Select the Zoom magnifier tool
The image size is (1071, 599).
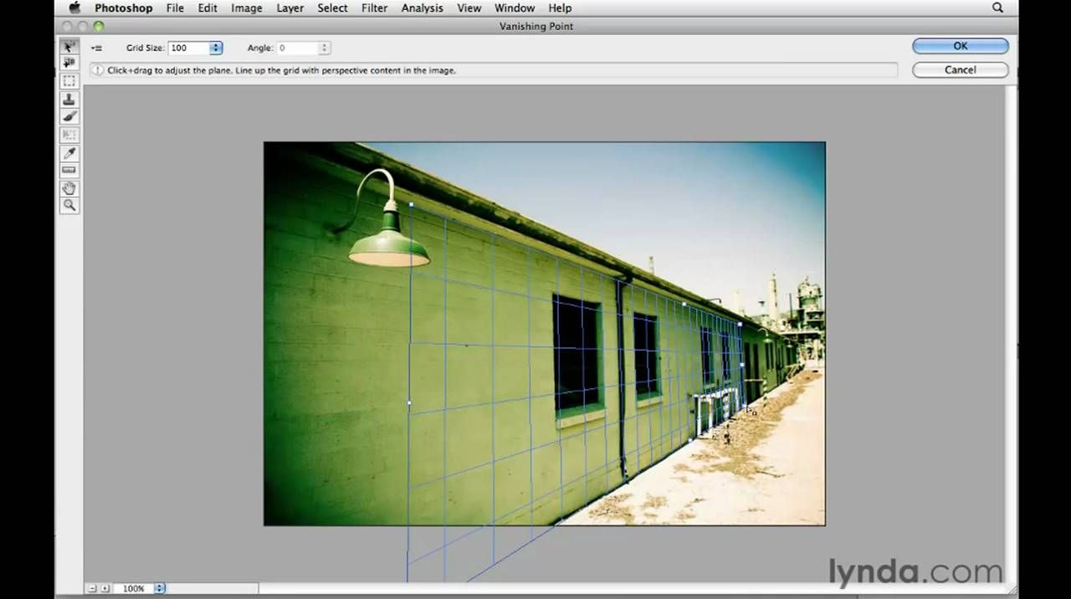(x=69, y=205)
